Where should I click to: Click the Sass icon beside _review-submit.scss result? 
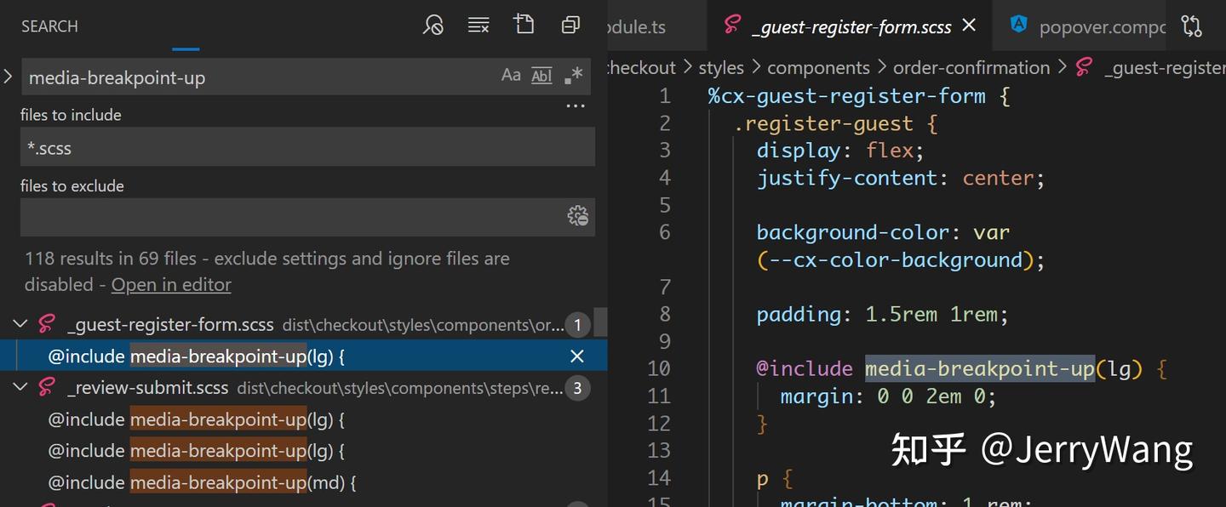click(x=47, y=388)
